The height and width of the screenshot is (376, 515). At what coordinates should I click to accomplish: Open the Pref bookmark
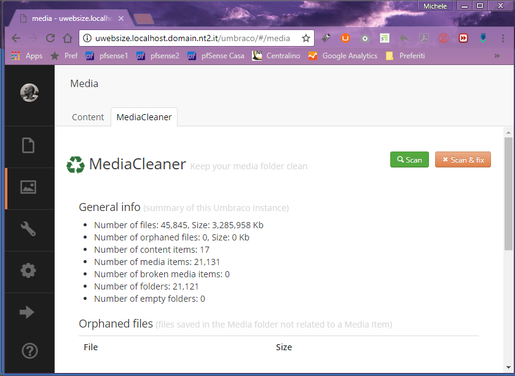[64, 56]
